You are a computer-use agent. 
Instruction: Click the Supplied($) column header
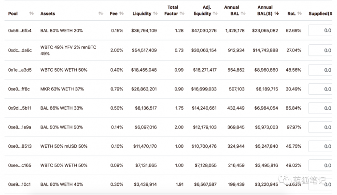click(321, 13)
